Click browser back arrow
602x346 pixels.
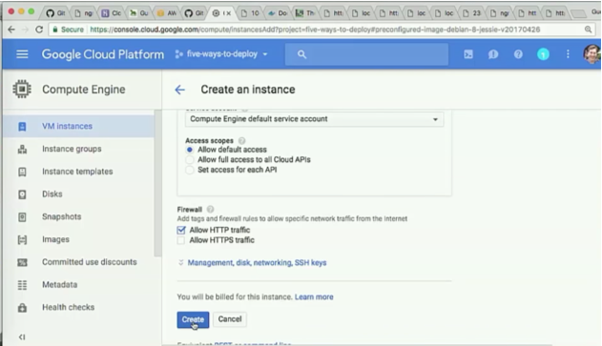tap(11, 30)
